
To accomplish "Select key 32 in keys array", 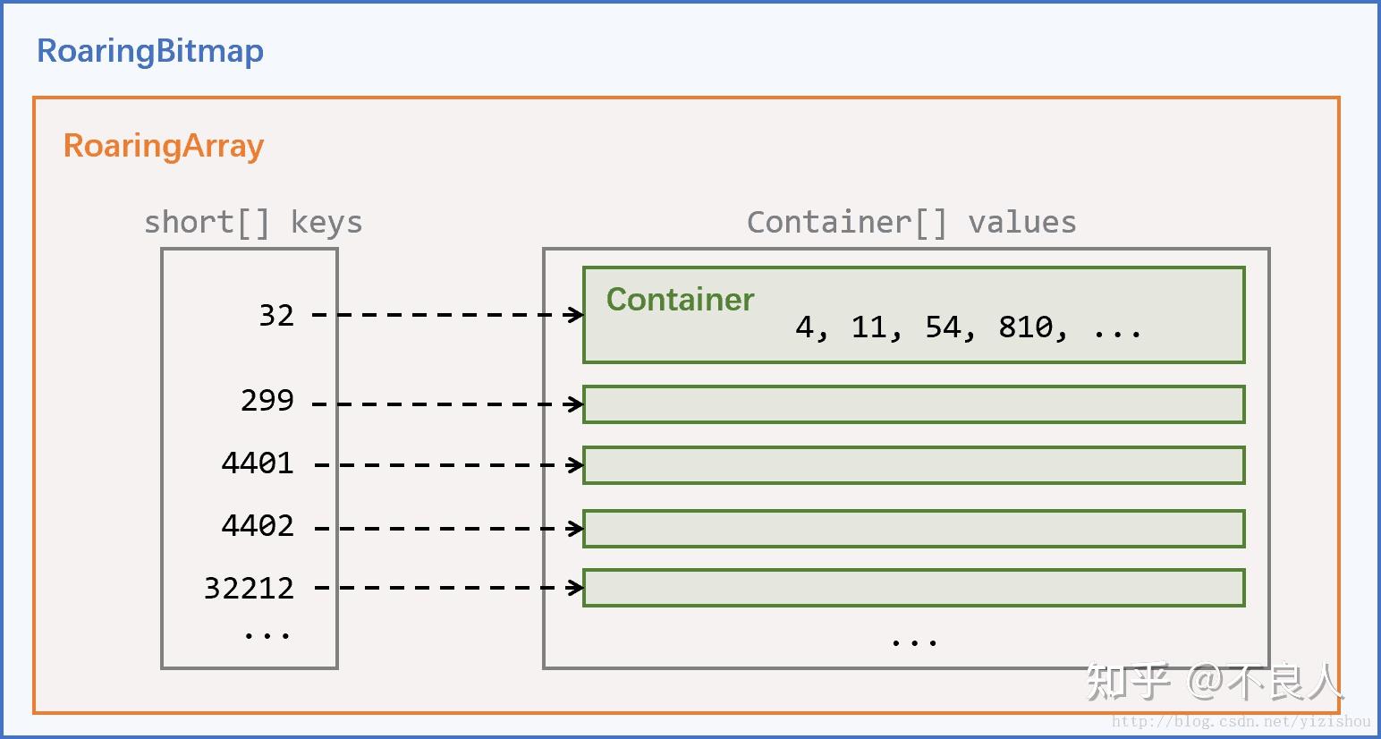I will click(275, 315).
